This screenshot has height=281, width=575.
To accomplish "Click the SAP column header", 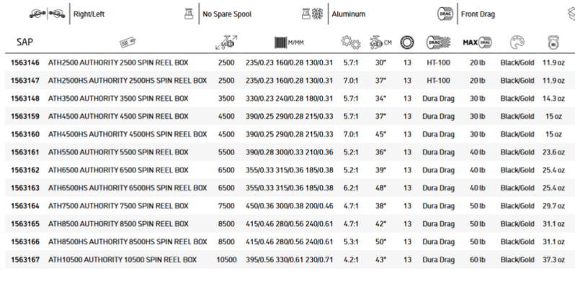I will [24, 43].
